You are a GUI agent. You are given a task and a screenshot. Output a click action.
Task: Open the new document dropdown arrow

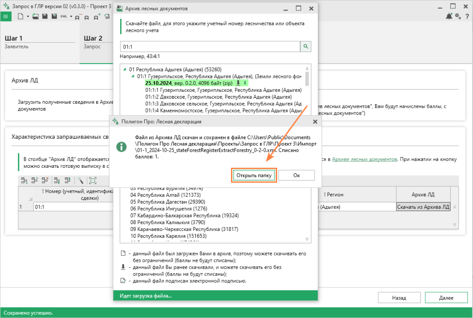28,16
